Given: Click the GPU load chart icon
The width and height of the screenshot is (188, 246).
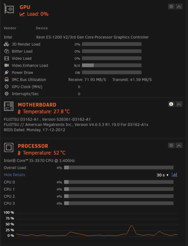Looking at the screenshot, I should point(22,14).
